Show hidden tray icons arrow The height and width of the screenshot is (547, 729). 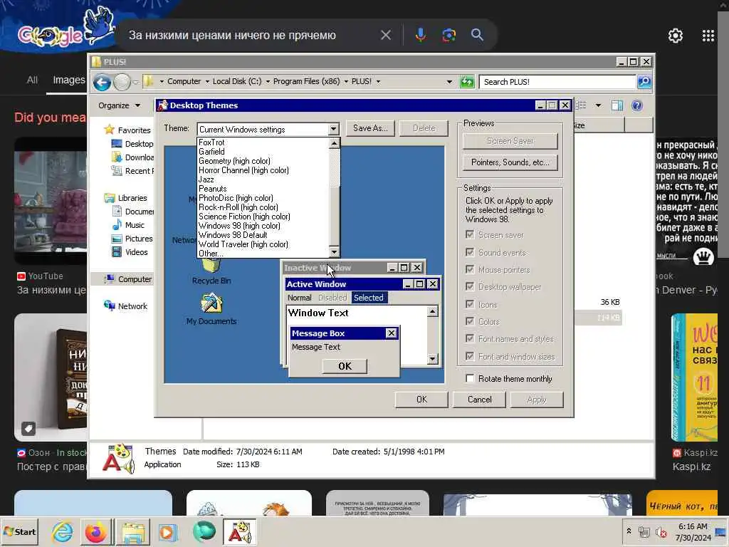(x=629, y=531)
